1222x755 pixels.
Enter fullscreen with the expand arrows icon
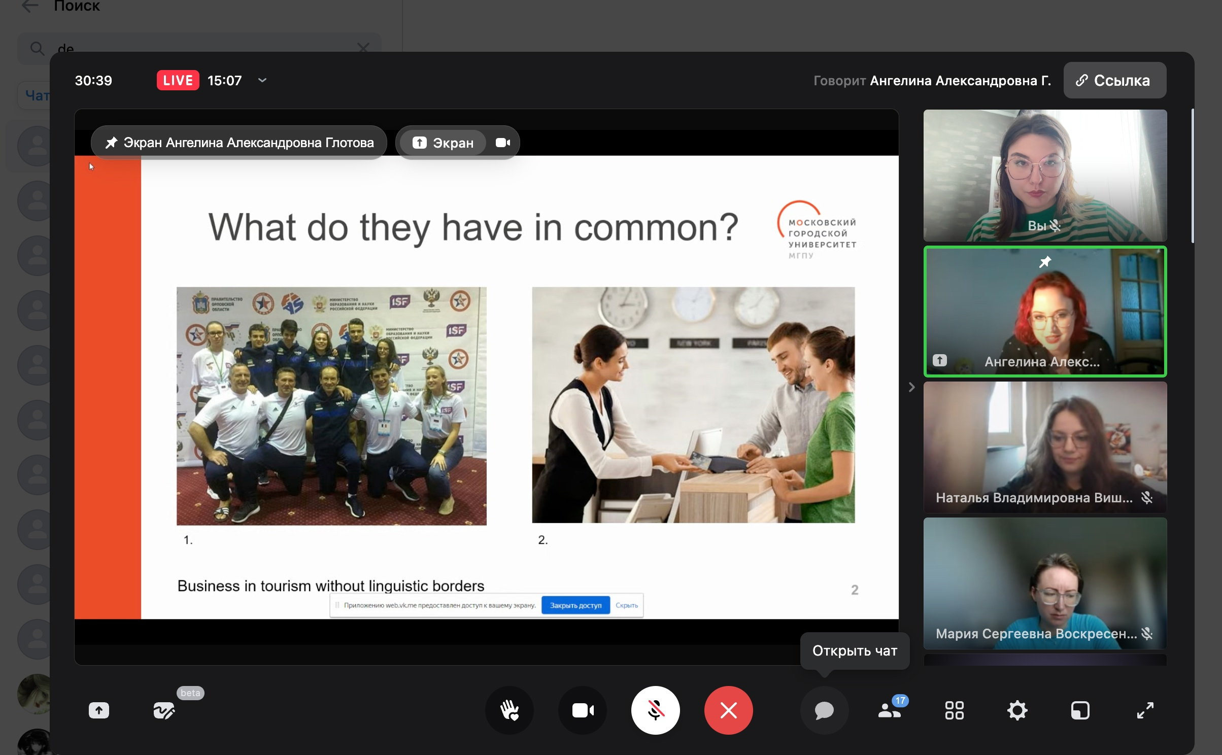1145,710
